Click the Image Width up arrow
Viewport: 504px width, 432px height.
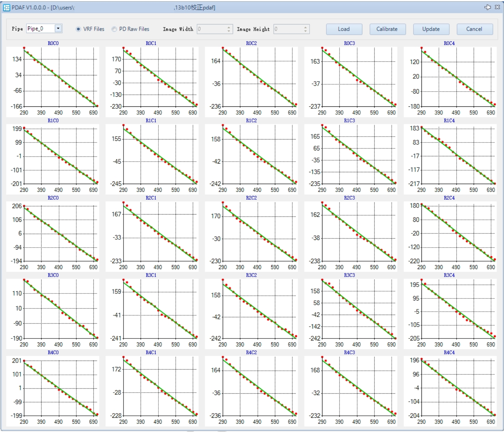229,27
